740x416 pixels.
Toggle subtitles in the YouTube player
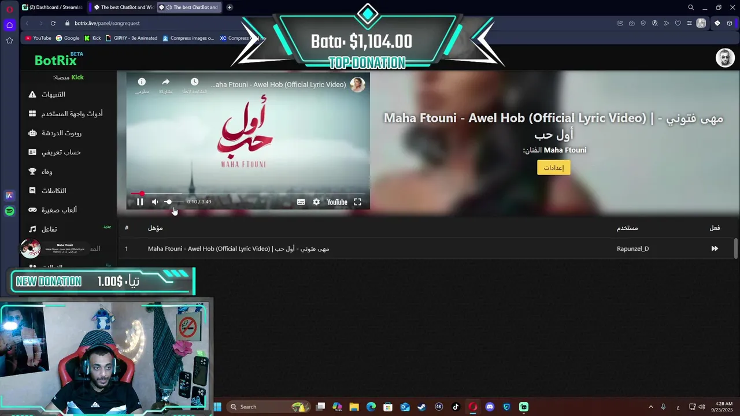click(x=301, y=202)
